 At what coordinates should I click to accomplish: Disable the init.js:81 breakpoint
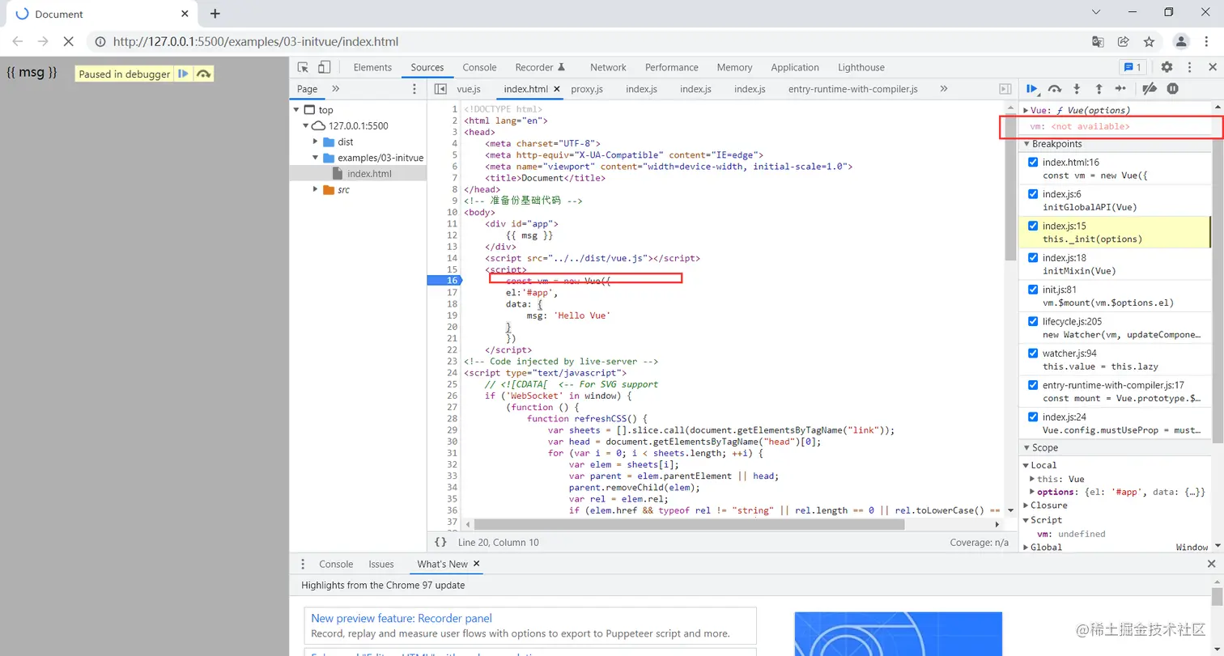click(x=1032, y=290)
